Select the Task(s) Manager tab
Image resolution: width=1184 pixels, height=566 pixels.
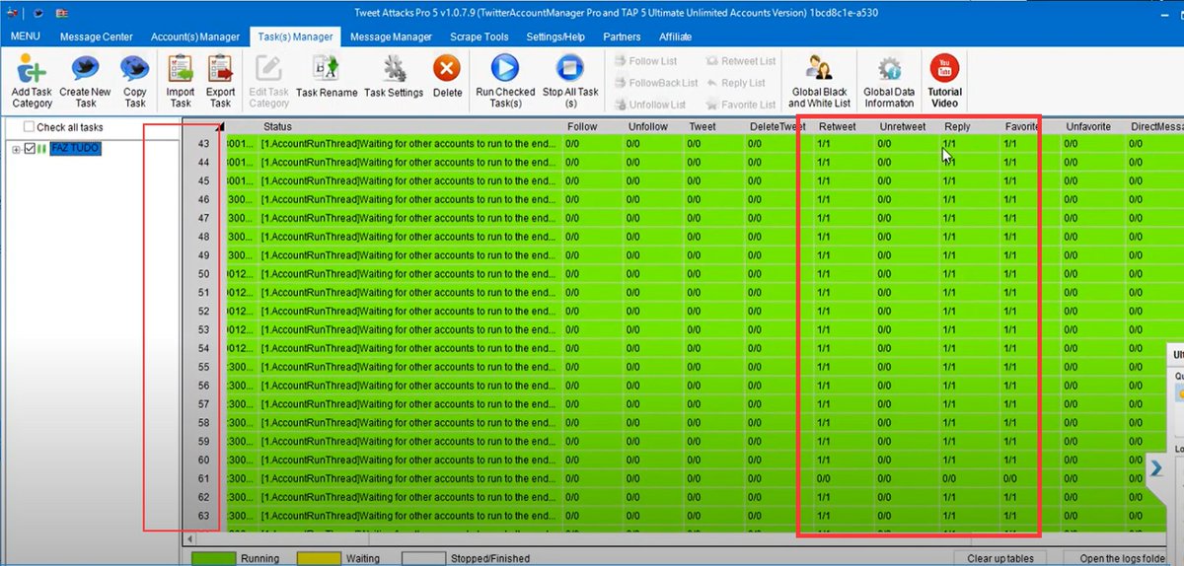[x=294, y=36]
